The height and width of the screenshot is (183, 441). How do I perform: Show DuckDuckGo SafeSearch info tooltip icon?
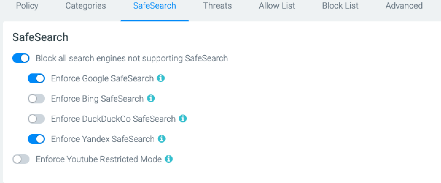click(183, 119)
